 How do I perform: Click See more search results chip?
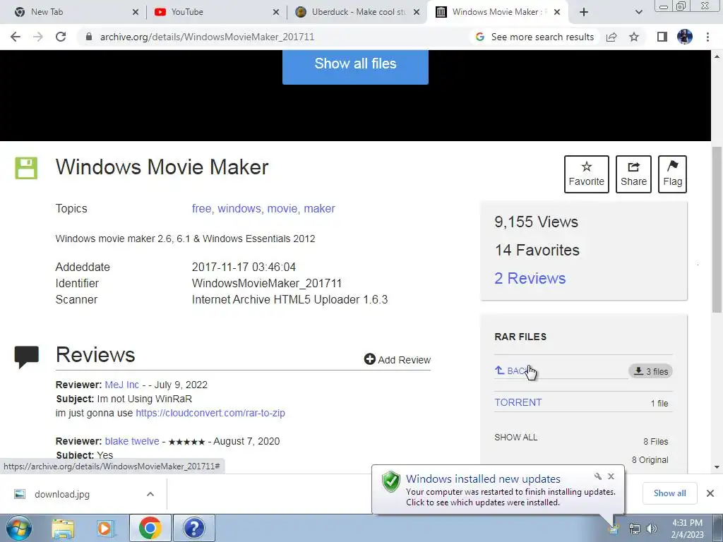tap(534, 37)
